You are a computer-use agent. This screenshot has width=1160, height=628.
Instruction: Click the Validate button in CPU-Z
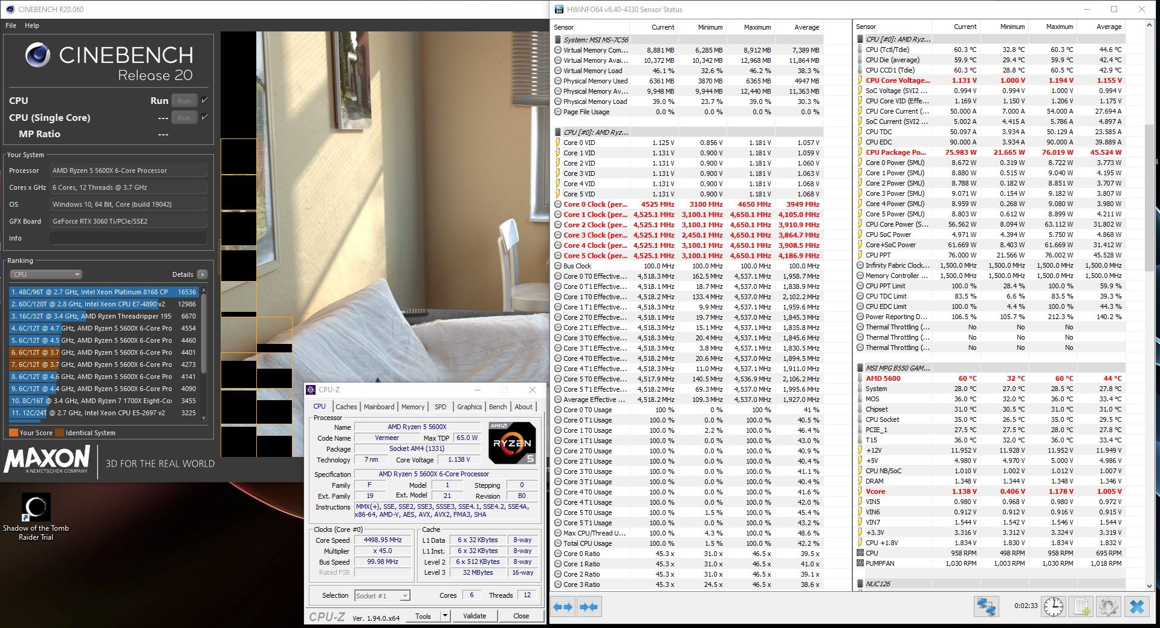coord(475,616)
